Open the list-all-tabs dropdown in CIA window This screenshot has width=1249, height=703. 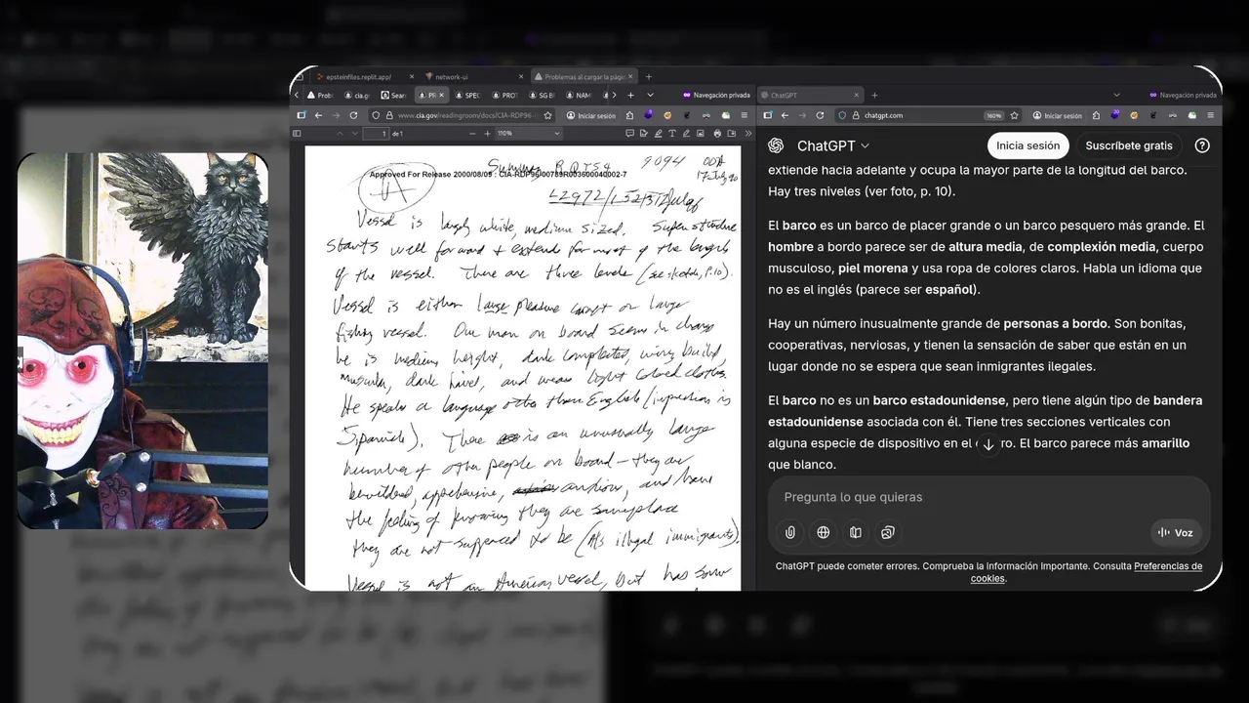click(x=650, y=95)
